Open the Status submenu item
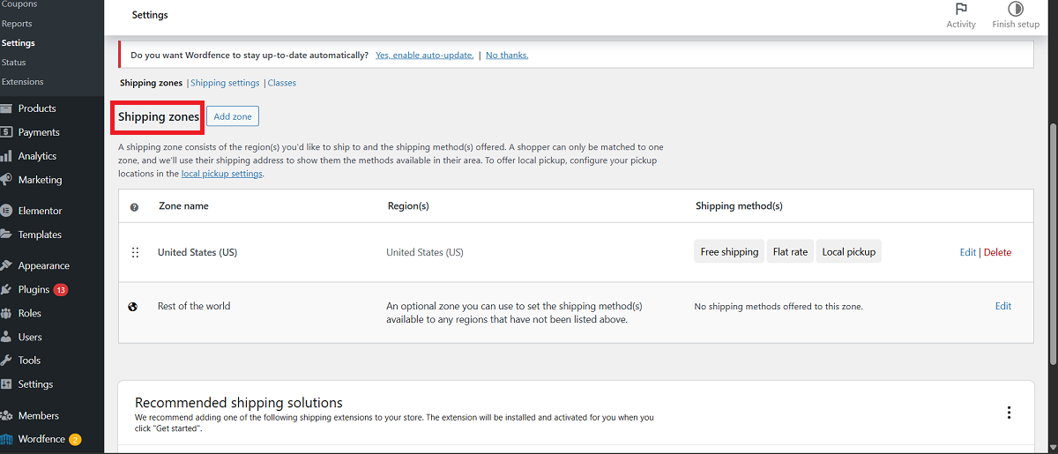This screenshot has width=1058, height=454. point(14,63)
